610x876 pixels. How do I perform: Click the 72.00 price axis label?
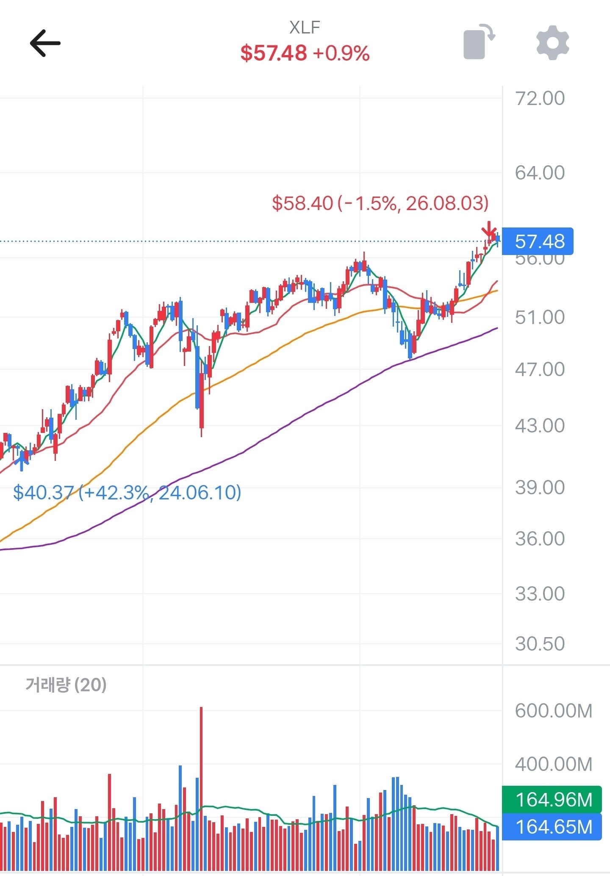point(540,98)
